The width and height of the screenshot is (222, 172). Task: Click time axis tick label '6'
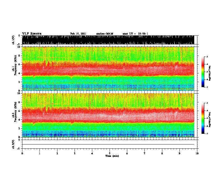tap(127, 153)
